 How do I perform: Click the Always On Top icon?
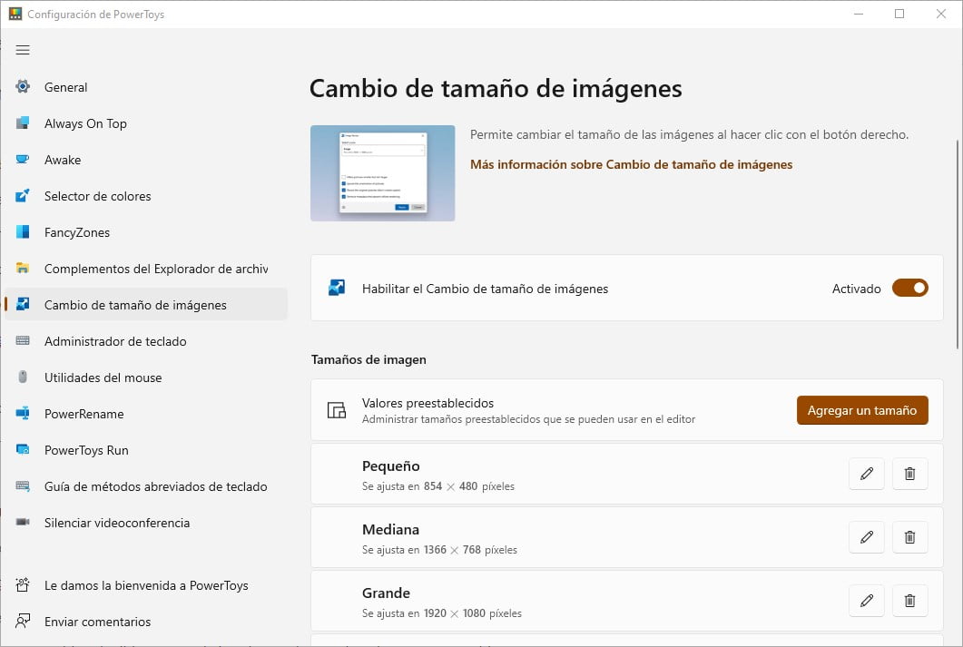tap(23, 123)
